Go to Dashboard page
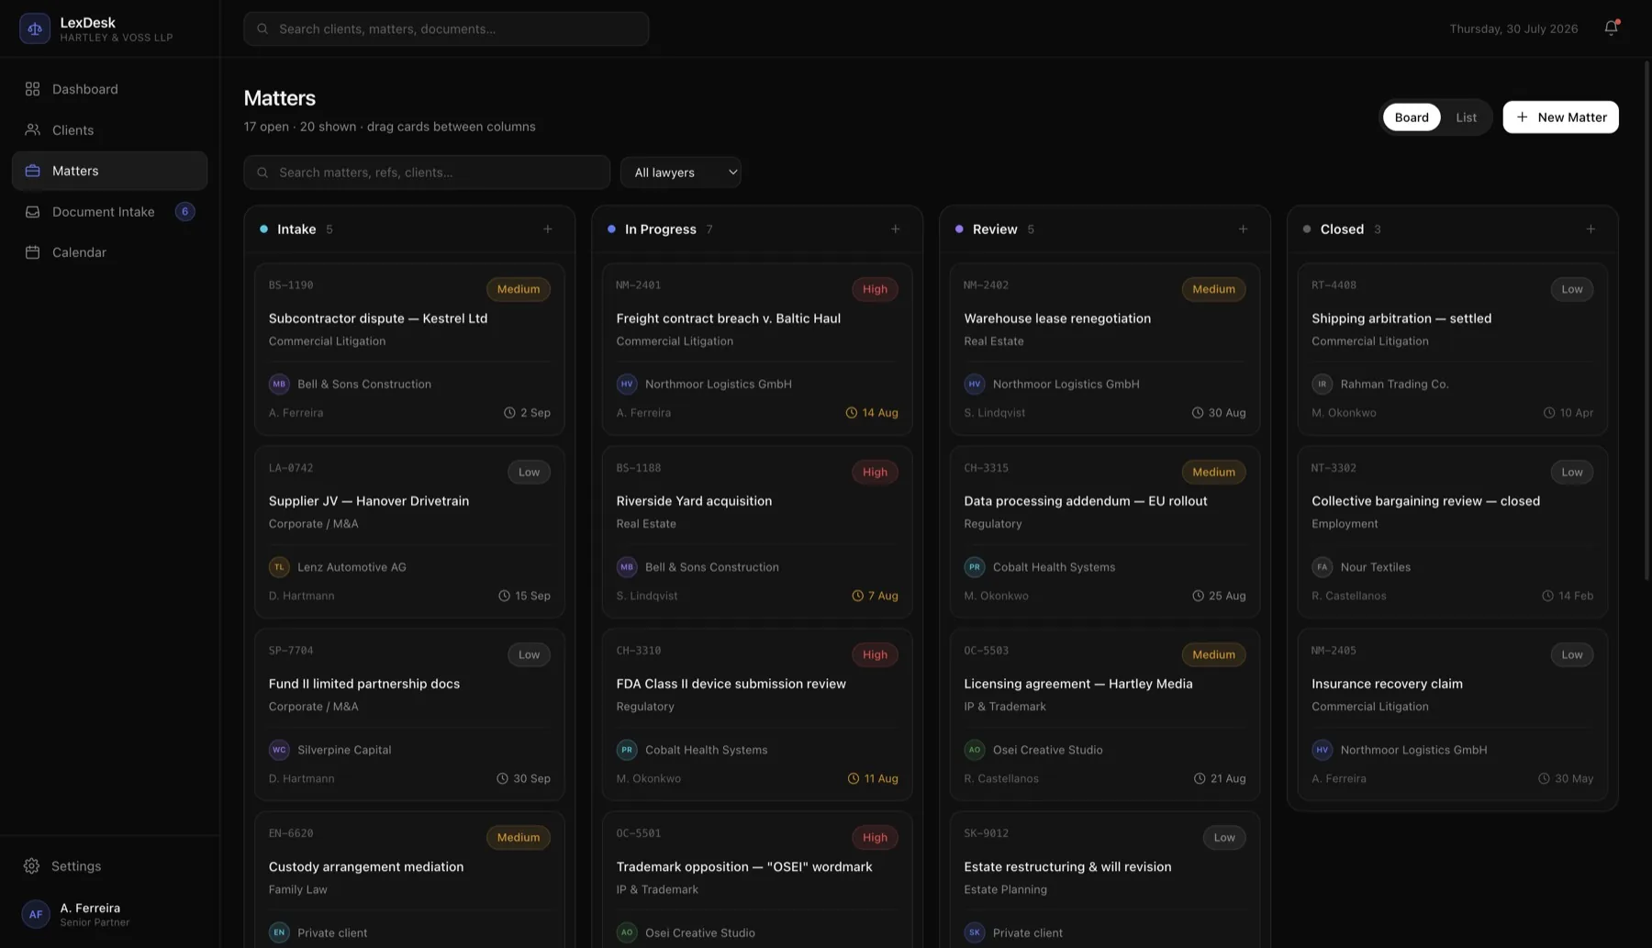 tap(109, 89)
